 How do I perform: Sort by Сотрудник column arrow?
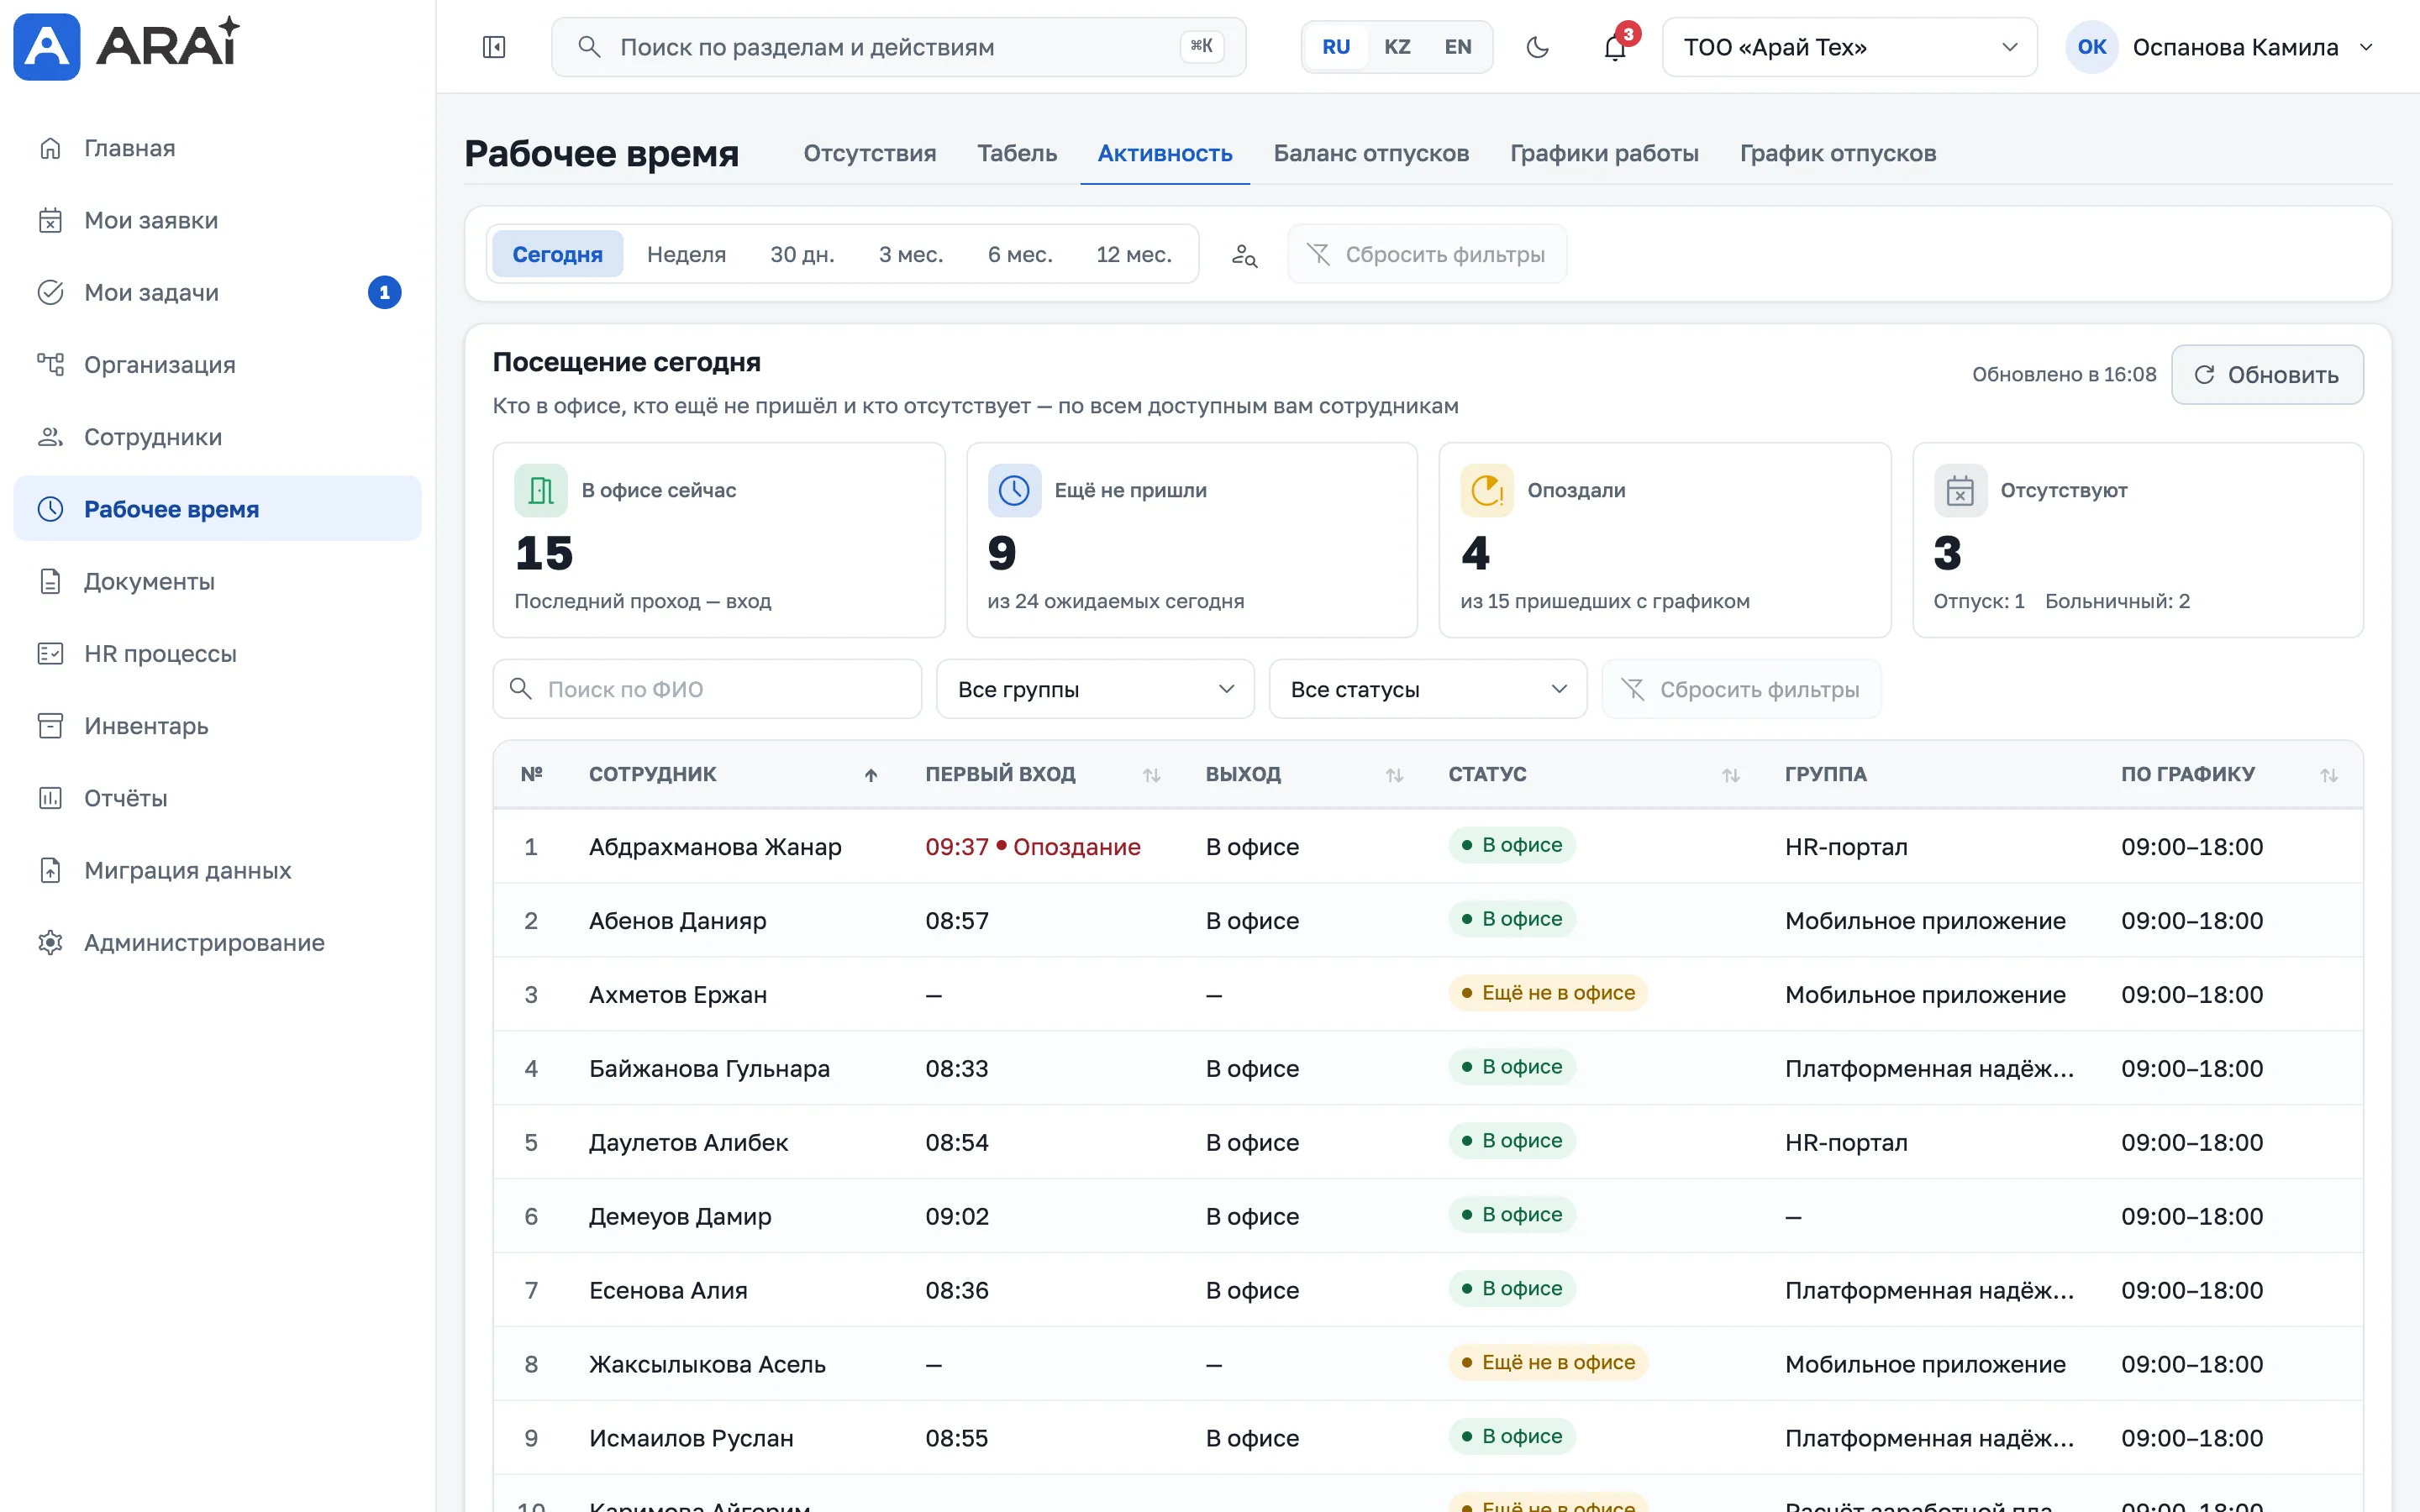(871, 775)
